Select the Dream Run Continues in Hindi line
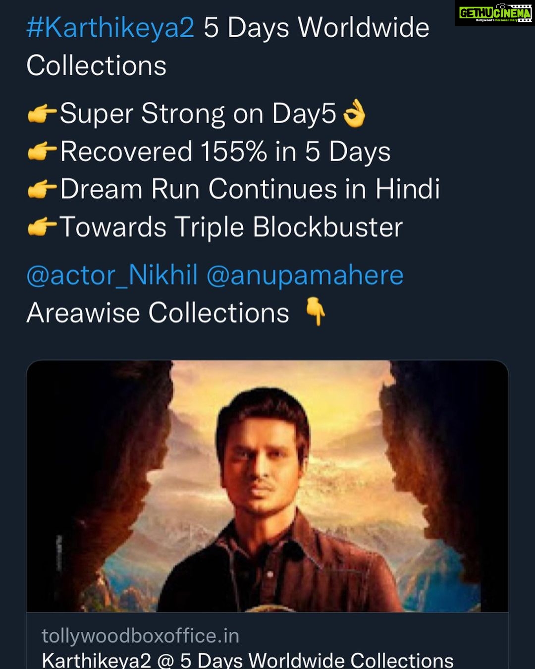535x669 pixels. click(250, 189)
